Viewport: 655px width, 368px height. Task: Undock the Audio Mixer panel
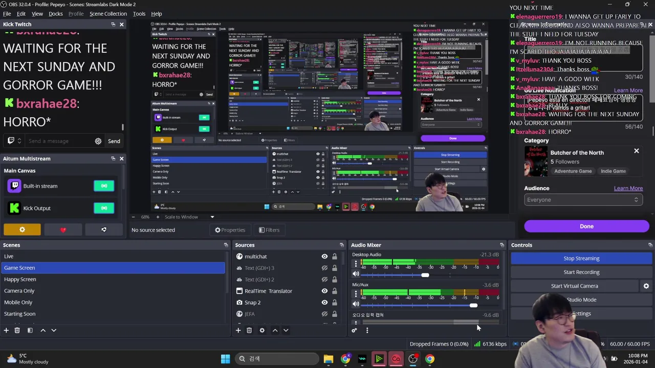coord(502,245)
